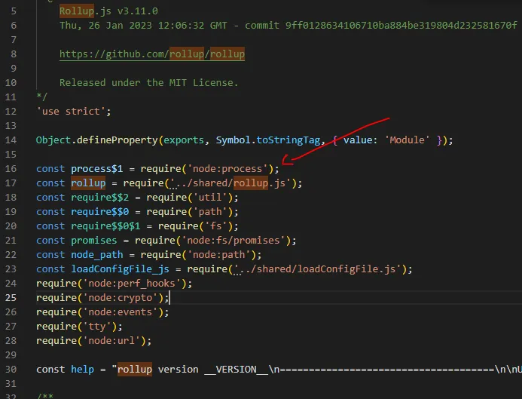The height and width of the screenshot is (399, 522).
Task: Click the 'node:crypto' string on line 25
Action: [x=121, y=298]
